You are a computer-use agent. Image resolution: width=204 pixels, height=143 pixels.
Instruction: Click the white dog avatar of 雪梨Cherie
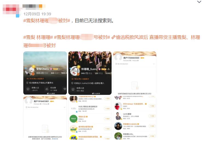[30, 71]
